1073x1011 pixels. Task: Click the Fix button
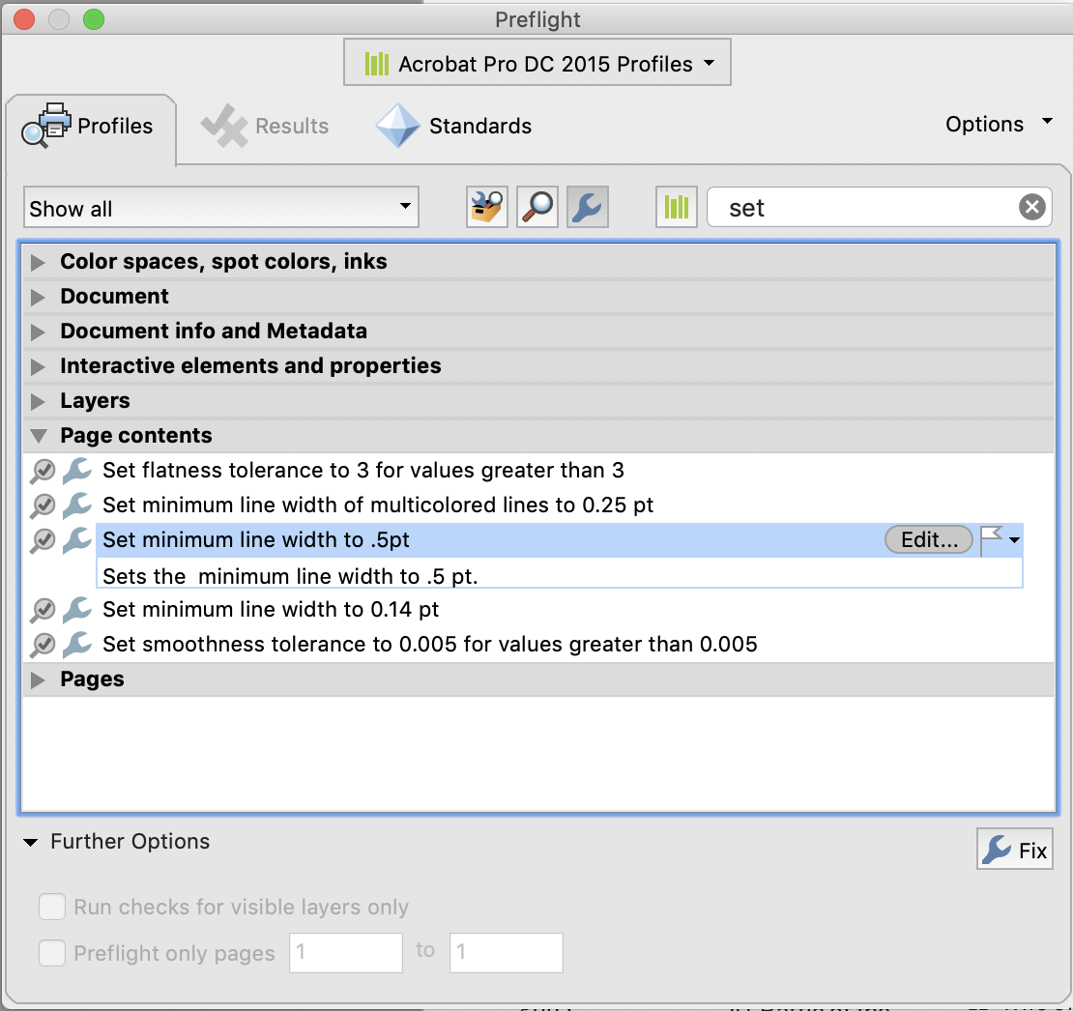pyautogui.click(x=1014, y=850)
